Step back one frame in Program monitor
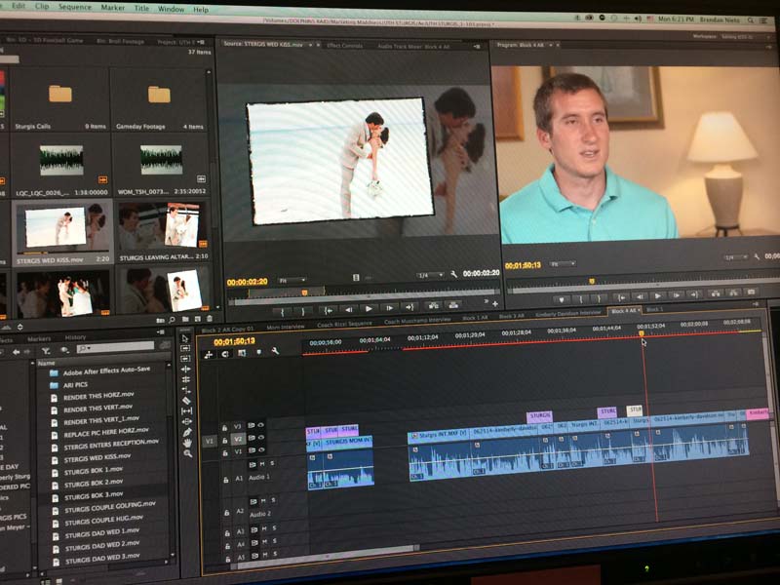This screenshot has height=585, width=780. (641, 297)
